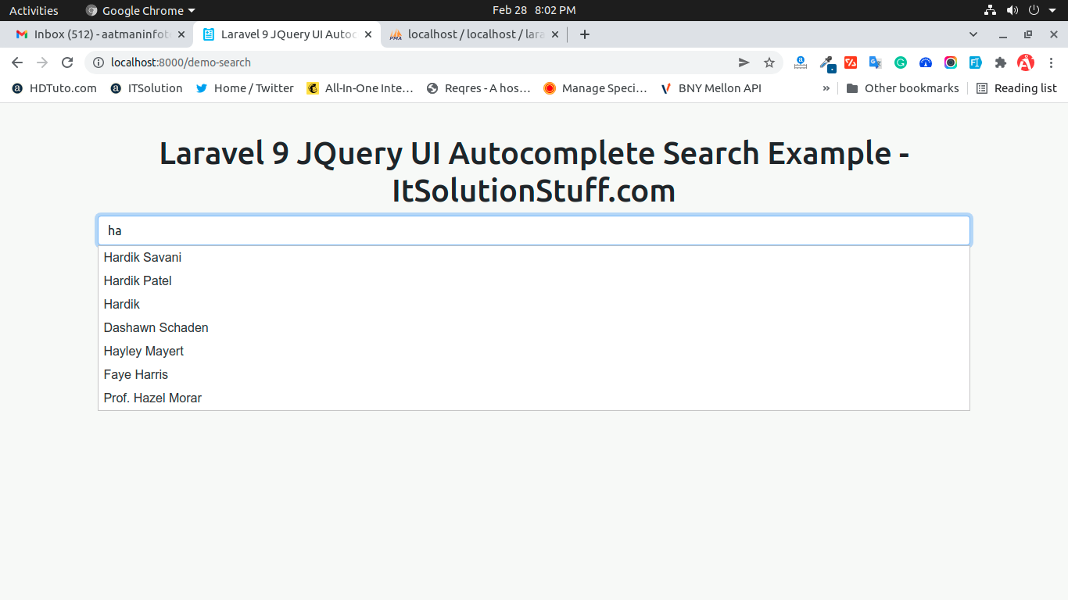This screenshot has height=600, width=1068.
Task: Bookmark this page with the star
Action: coord(769,62)
